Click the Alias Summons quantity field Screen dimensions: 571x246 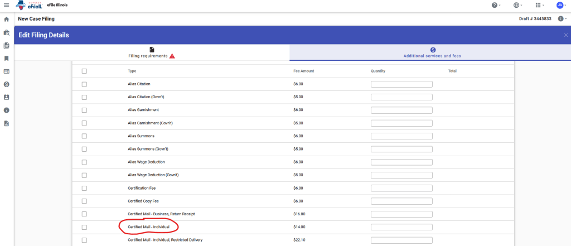(401, 136)
